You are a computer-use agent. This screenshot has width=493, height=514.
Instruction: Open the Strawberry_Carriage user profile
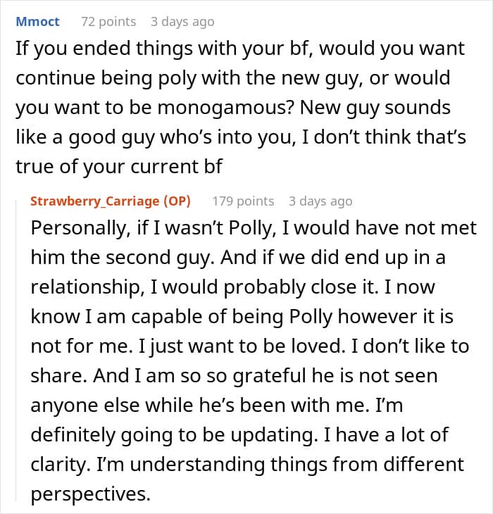(x=95, y=201)
